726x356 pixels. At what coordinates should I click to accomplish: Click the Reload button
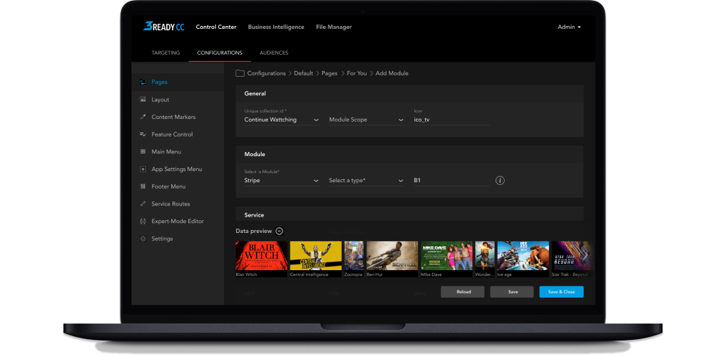tap(462, 292)
